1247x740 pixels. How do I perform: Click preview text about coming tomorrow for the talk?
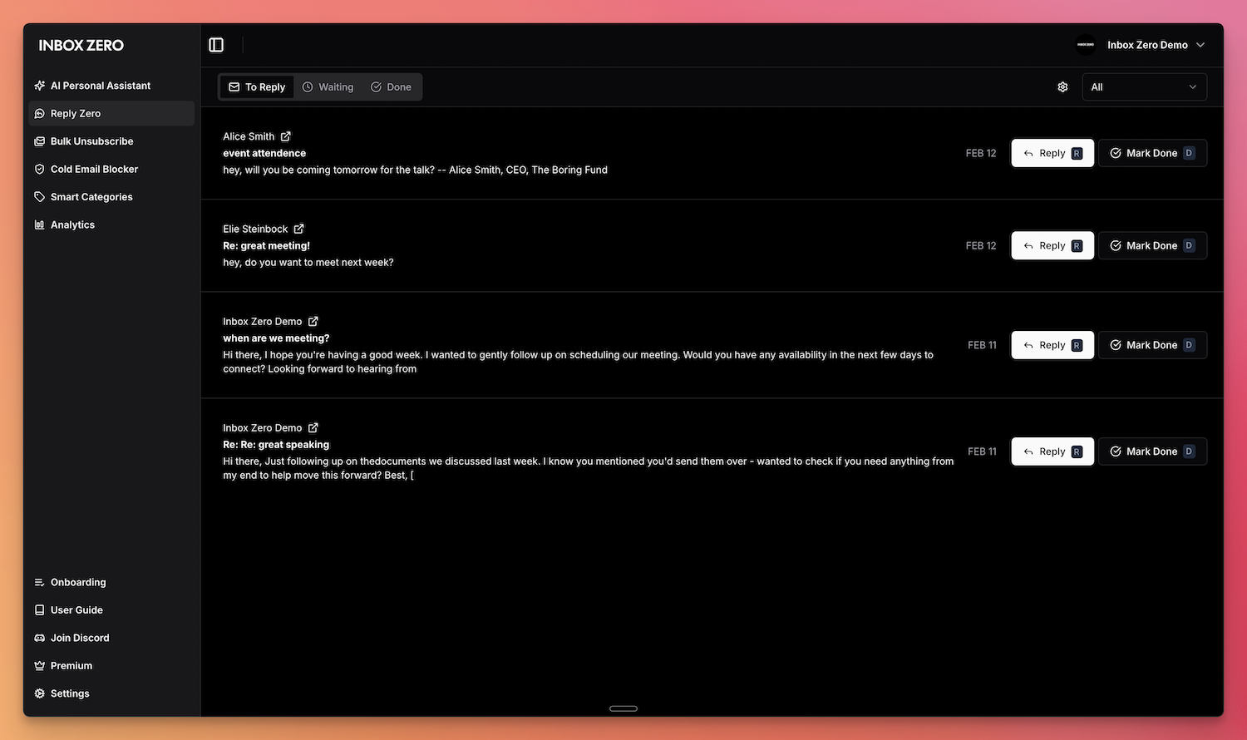(x=415, y=170)
